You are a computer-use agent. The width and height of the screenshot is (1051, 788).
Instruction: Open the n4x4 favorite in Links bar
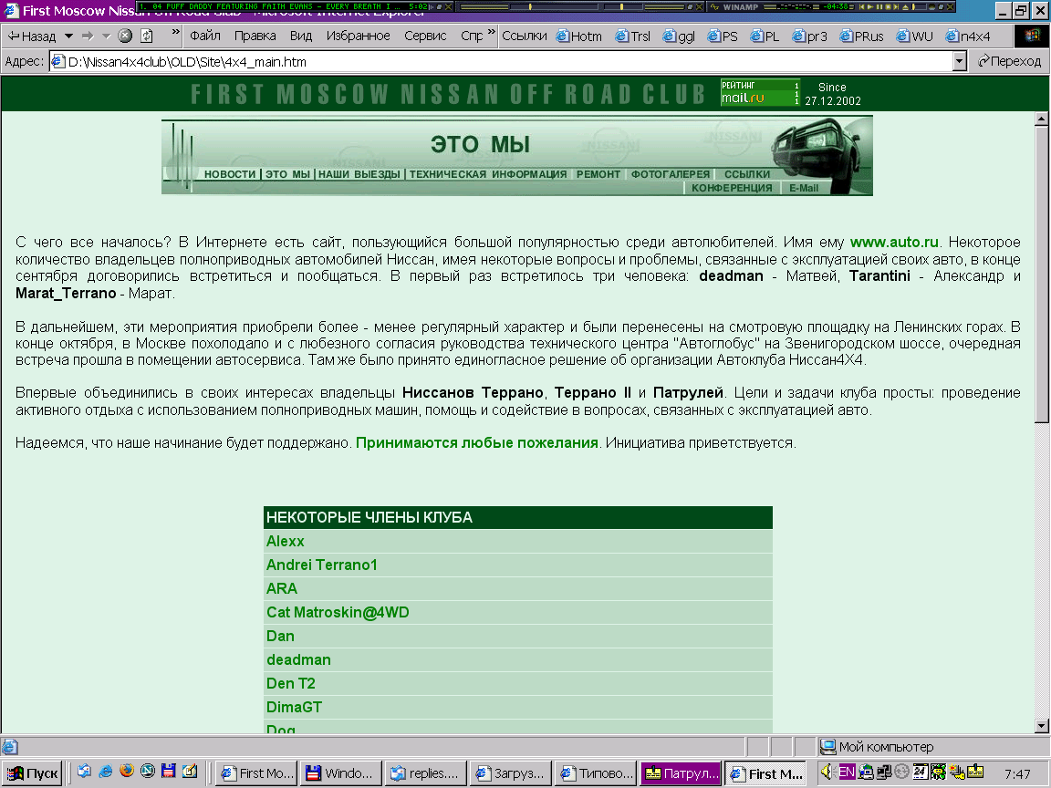click(968, 36)
